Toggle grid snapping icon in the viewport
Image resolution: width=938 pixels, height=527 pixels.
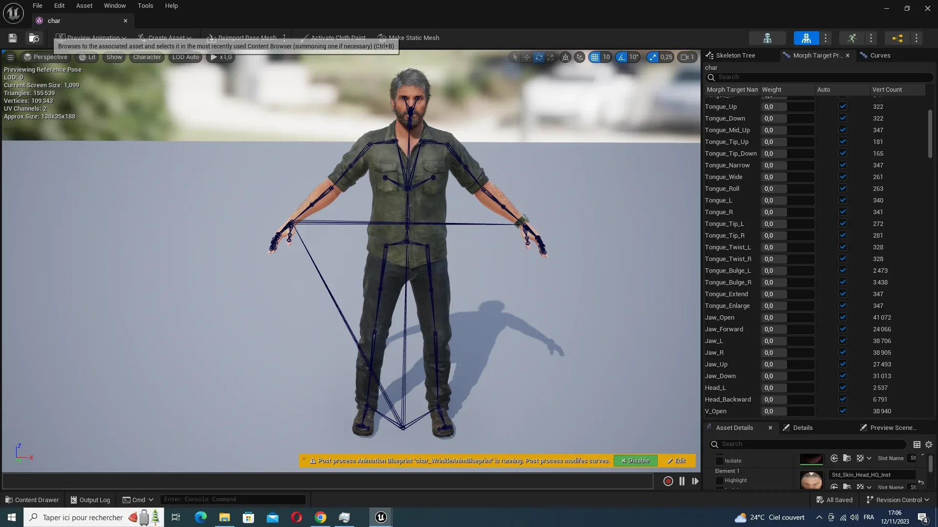pos(595,57)
